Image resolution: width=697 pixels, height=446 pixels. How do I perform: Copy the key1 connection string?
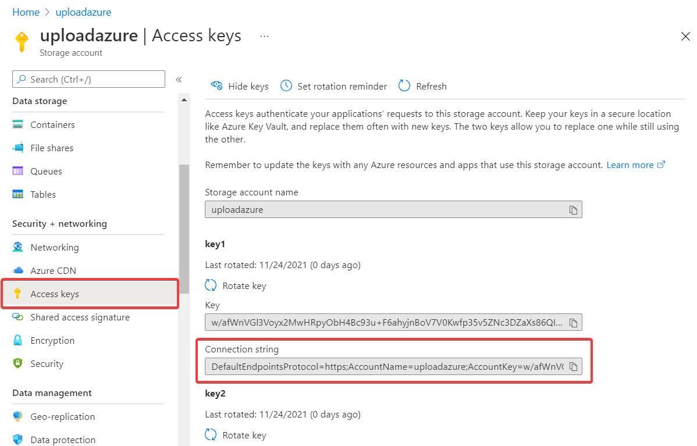(x=573, y=366)
